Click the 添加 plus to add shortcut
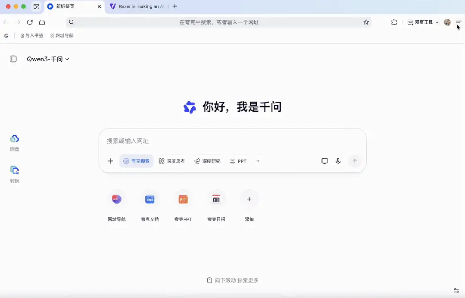 (249, 199)
